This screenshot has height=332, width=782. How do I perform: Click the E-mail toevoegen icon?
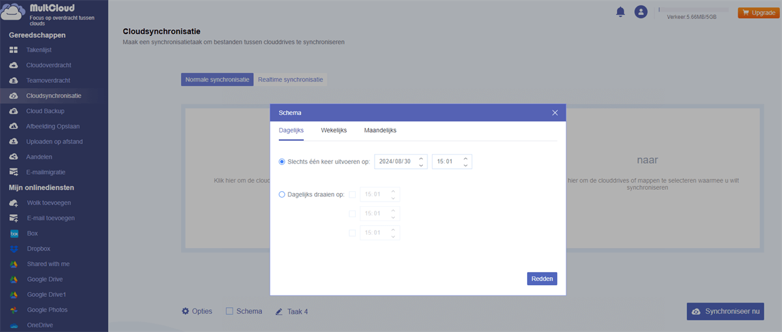pos(14,218)
